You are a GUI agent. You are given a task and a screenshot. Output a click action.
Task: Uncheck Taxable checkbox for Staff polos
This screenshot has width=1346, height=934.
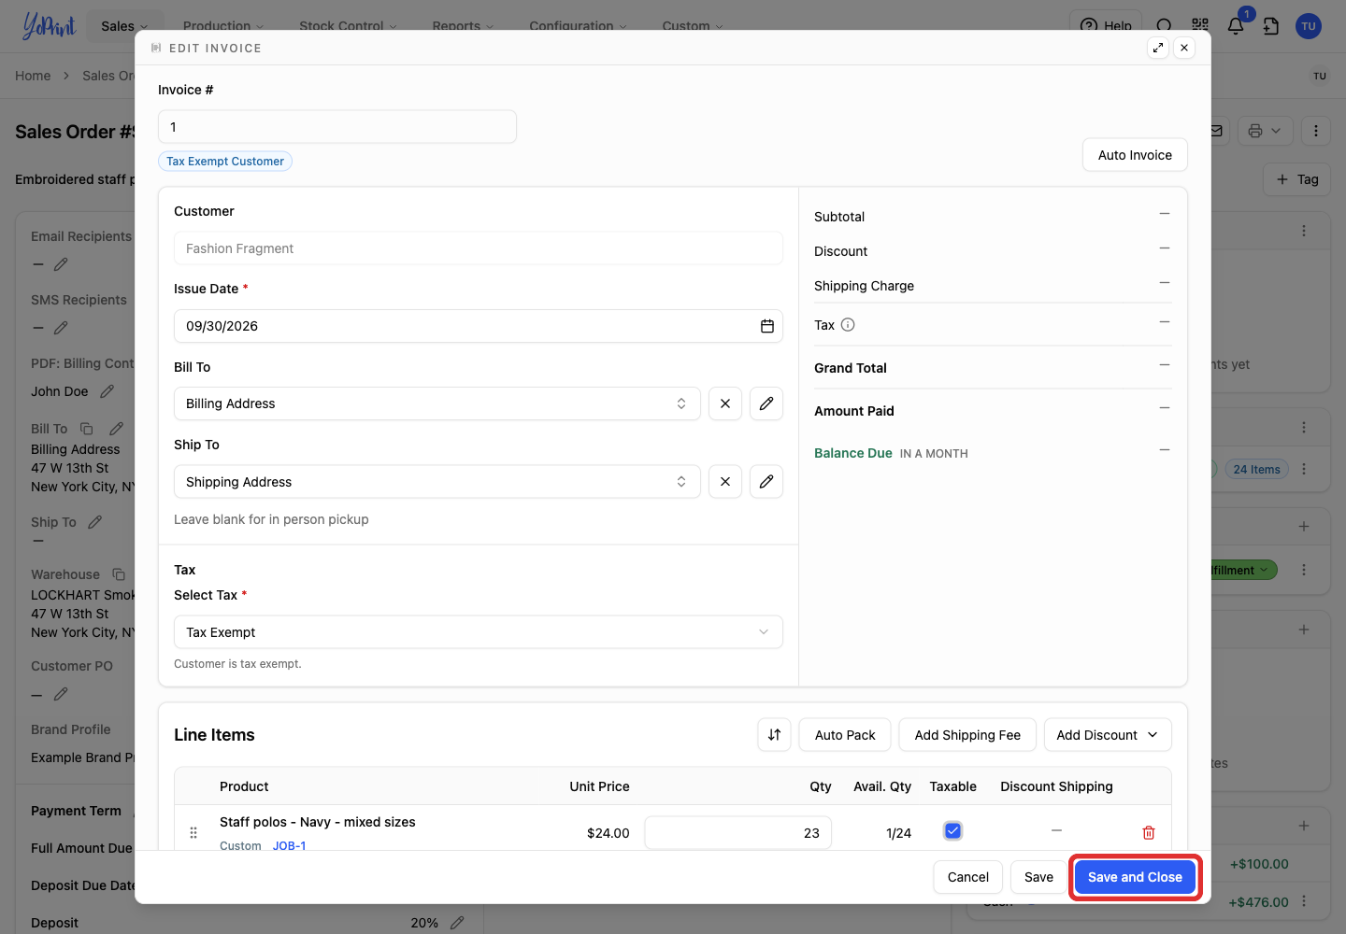(952, 830)
